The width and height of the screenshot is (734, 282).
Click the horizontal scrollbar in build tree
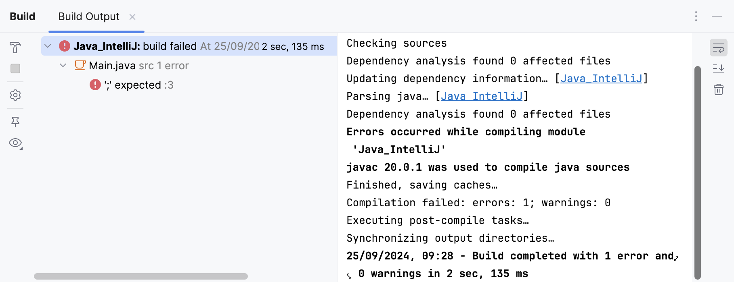click(141, 276)
